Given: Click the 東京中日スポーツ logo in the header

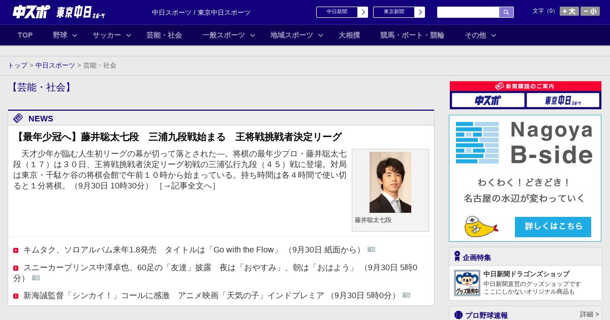Looking at the screenshot, I should point(80,12).
